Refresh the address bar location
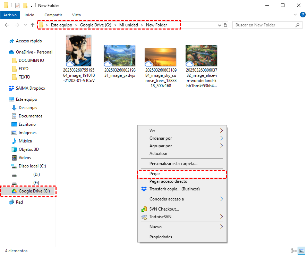Viewport: 307px width, 255px height. (225, 25)
